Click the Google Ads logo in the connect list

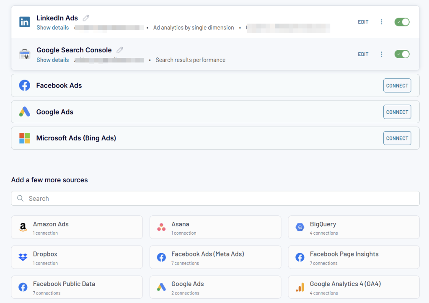click(24, 111)
